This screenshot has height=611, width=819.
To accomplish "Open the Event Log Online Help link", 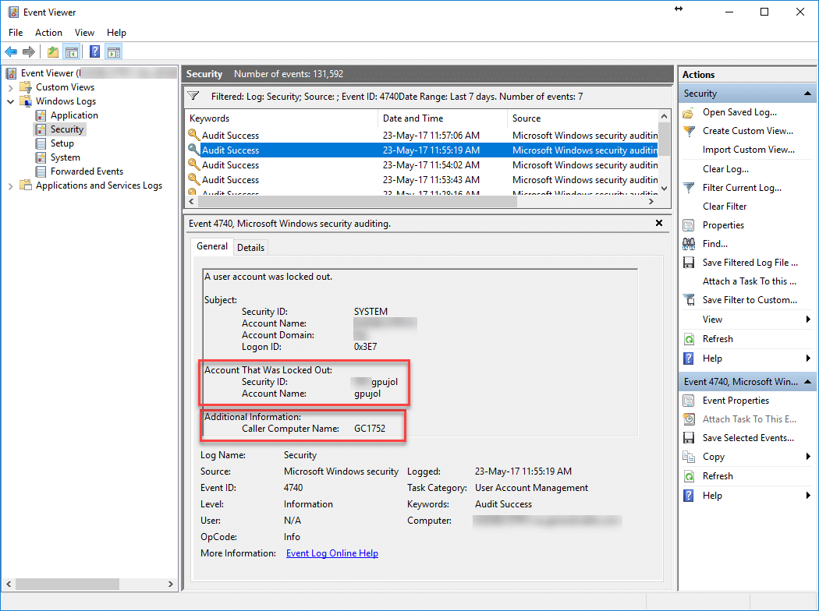I will 331,553.
